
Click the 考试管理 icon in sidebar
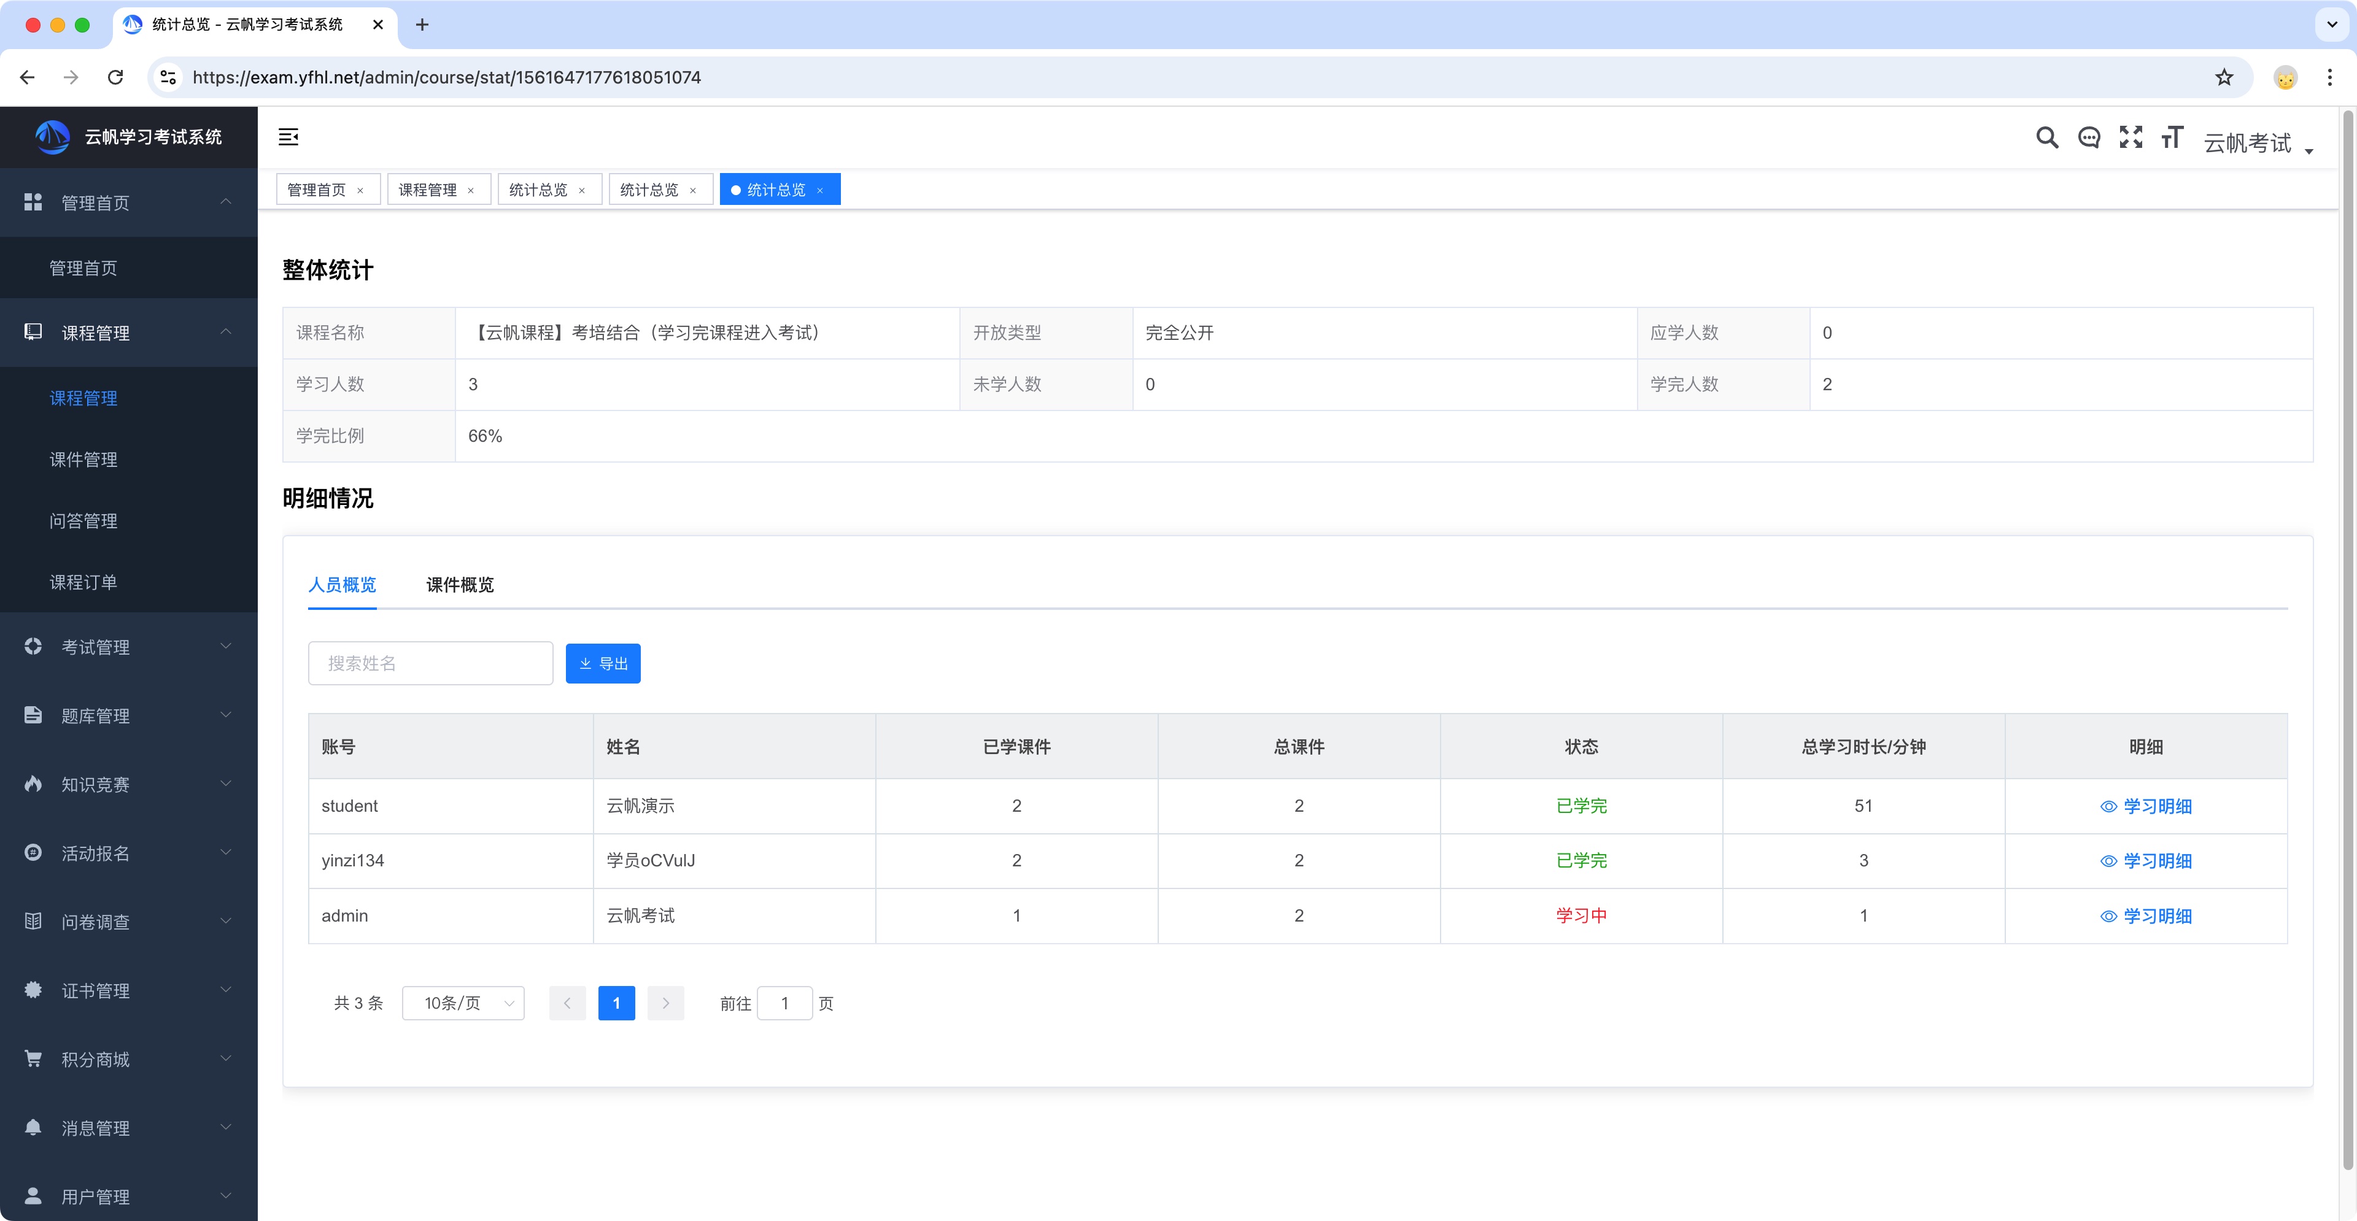pos(33,645)
